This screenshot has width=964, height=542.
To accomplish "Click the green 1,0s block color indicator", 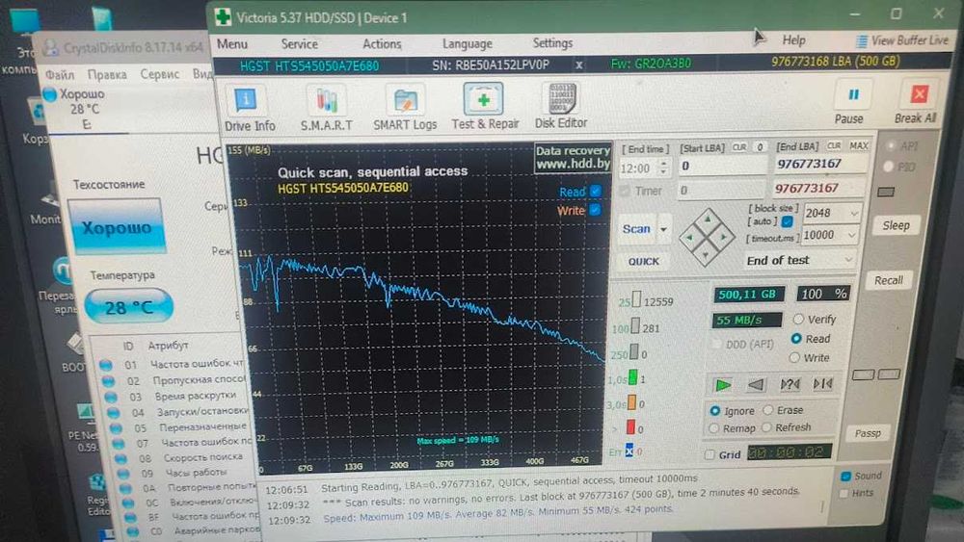I will point(632,378).
